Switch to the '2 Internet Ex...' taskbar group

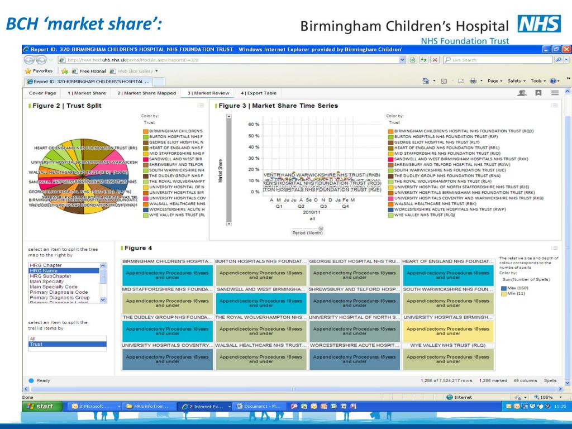coord(204,406)
